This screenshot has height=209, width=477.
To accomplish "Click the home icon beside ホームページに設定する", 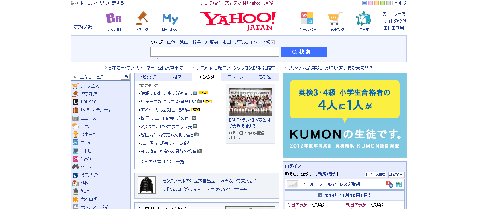I will click(x=73, y=3).
